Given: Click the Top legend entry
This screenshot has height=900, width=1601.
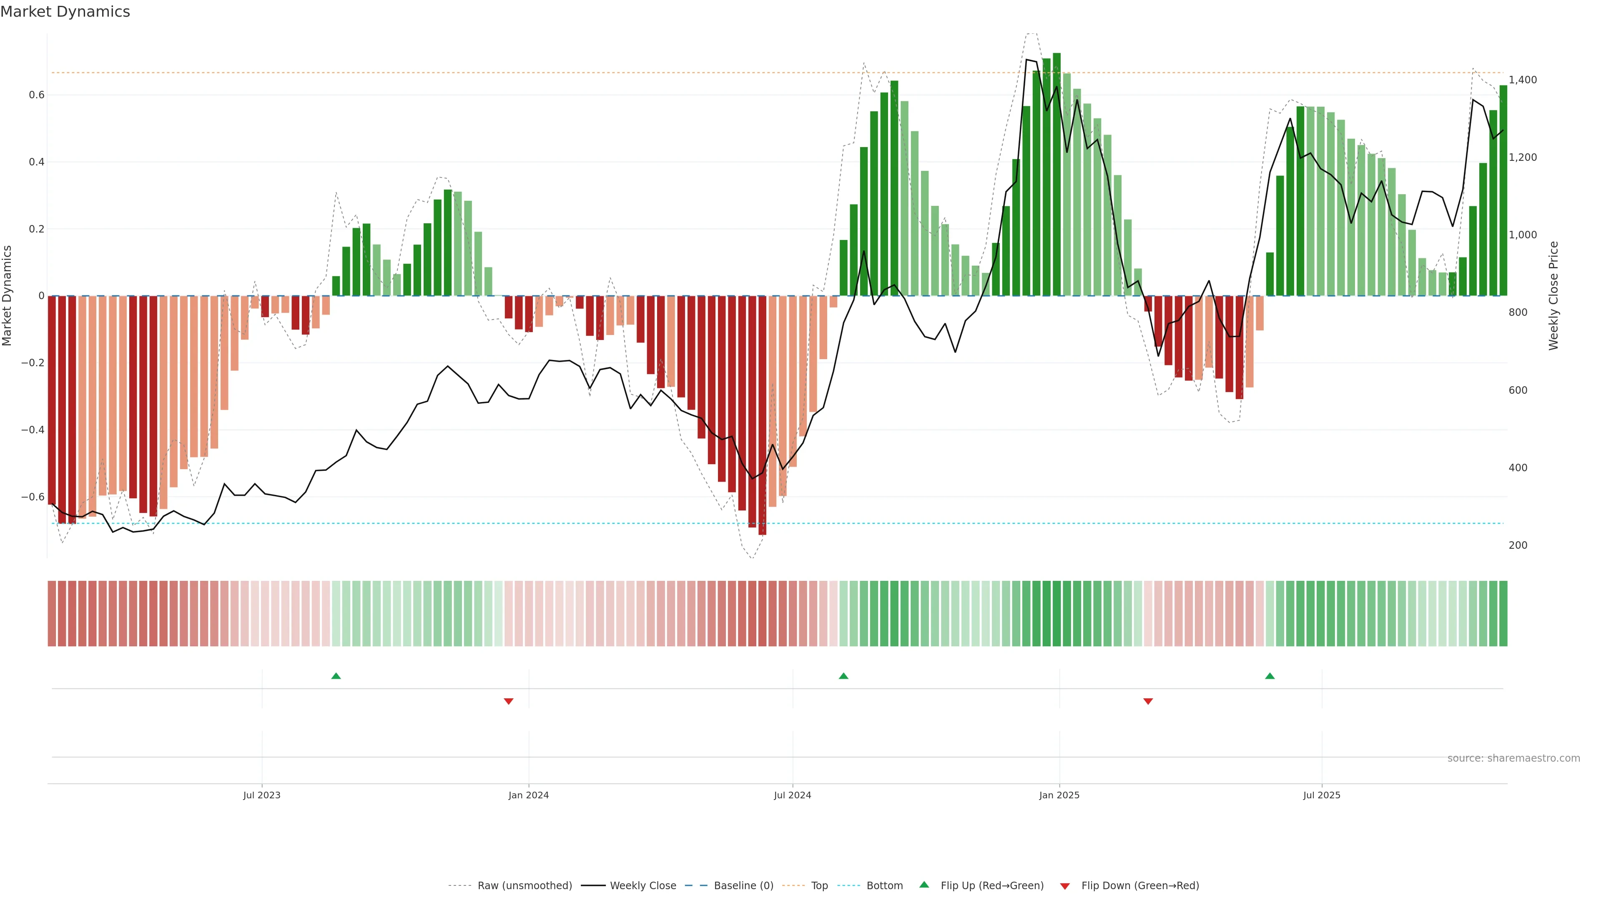Looking at the screenshot, I should pyautogui.click(x=819, y=886).
